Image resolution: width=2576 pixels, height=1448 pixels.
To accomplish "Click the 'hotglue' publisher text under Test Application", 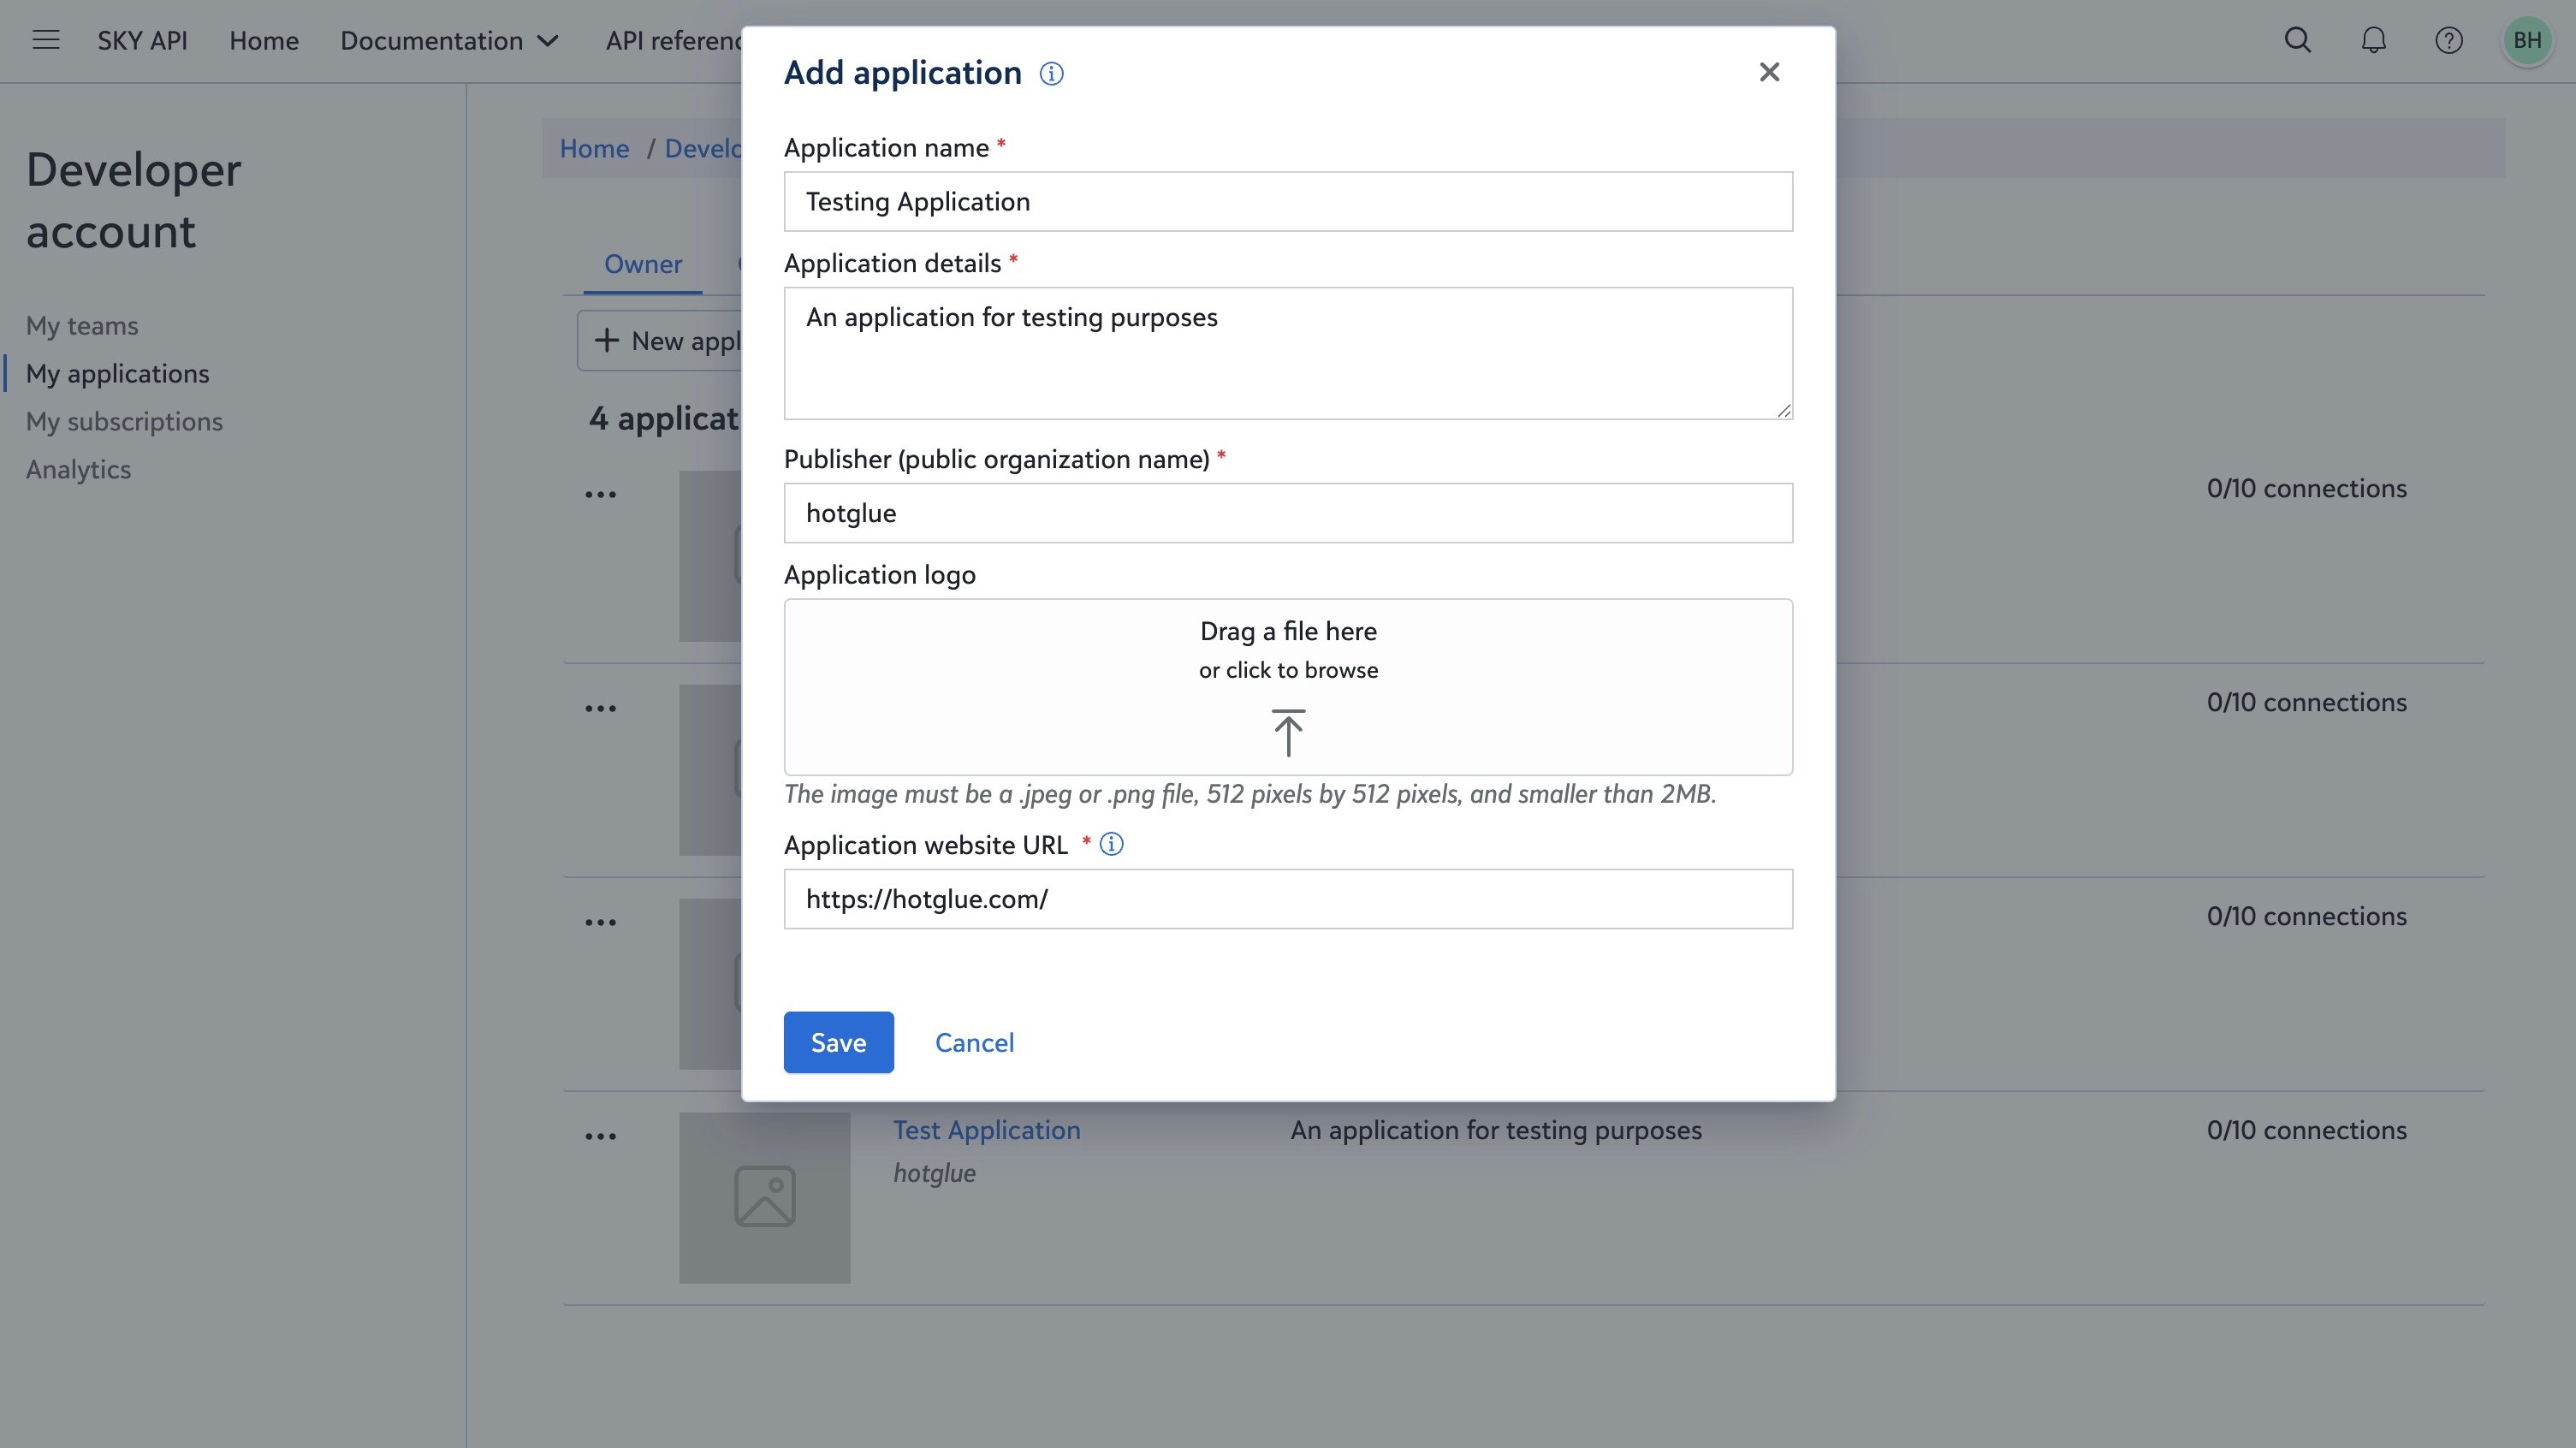I will (934, 1173).
